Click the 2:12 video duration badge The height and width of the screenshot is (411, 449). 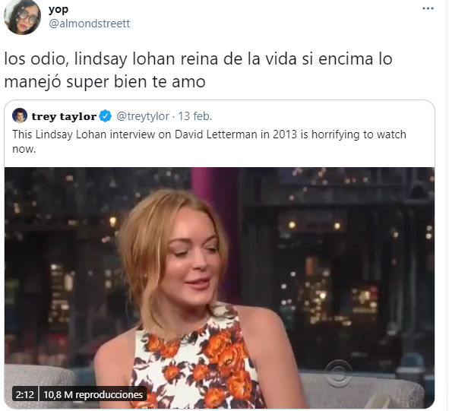click(x=25, y=395)
